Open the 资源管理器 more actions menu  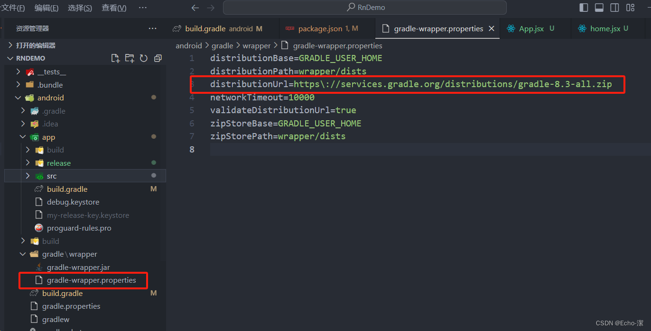pos(152,28)
